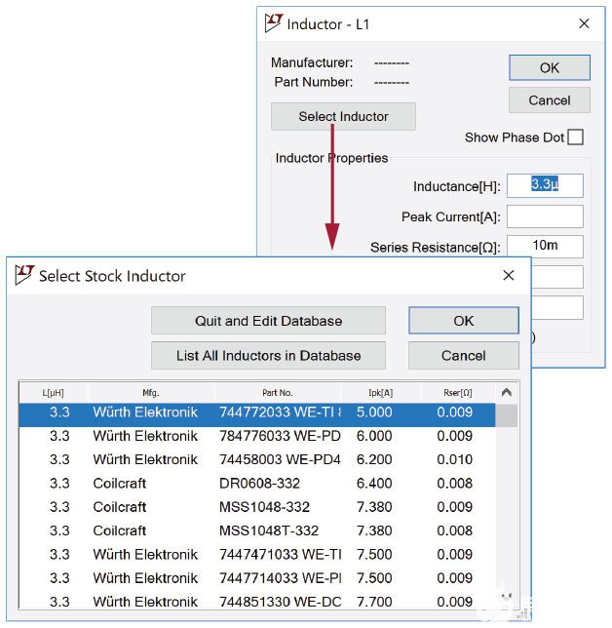Enable the Show Phase Dot checkbox

point(576,137)
